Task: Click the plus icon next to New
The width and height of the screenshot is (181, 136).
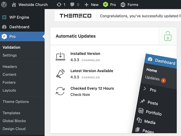Action: (x=86, y=5)
